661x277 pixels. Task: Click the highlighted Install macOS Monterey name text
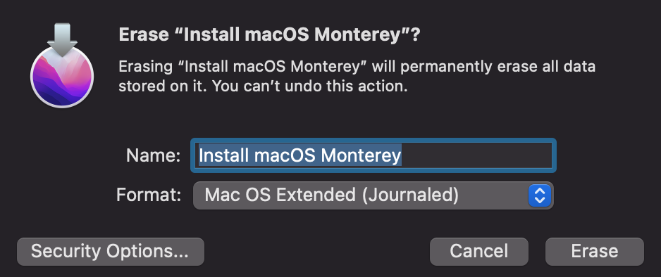tap(299, 155)
